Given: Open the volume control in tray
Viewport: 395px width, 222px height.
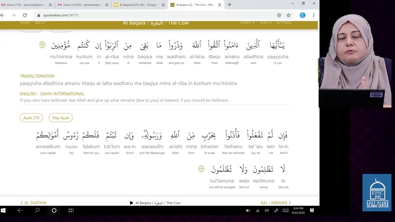Looking at the screenshot, I should coord(267,211).
